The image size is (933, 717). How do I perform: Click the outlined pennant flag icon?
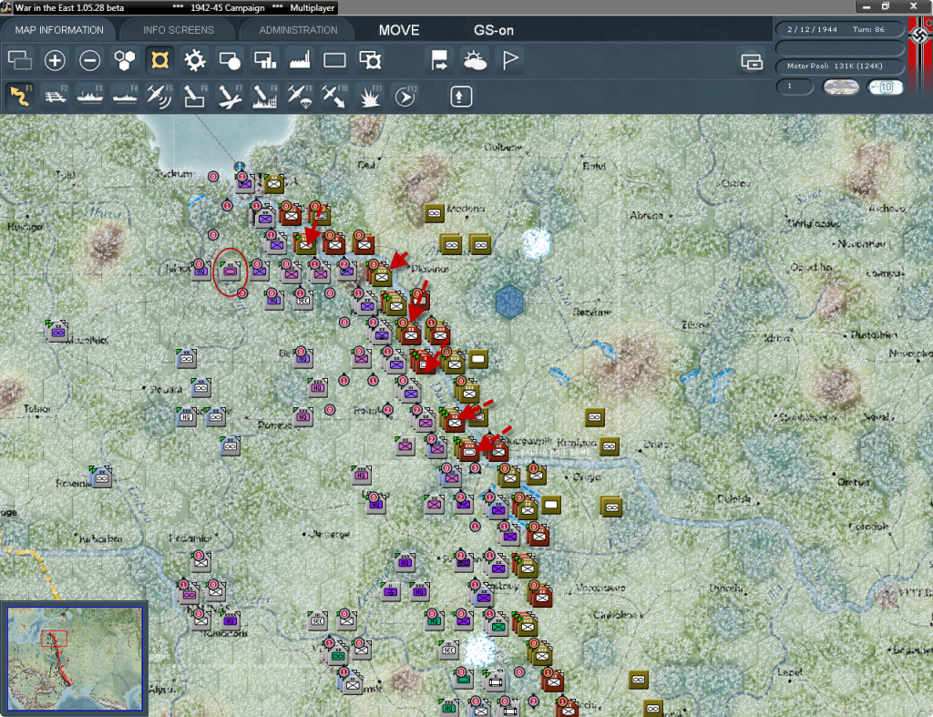510,60
